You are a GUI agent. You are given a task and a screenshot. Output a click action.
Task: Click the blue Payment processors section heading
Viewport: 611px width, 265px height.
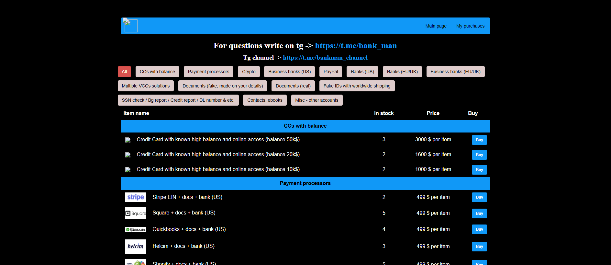tap(305, 183)
